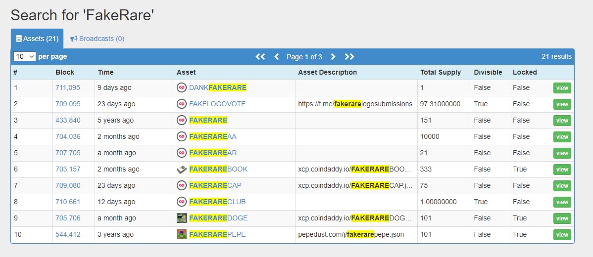Open block 711,095 link
The width and height of the screenshot is (593, 257).
[68, 87]
